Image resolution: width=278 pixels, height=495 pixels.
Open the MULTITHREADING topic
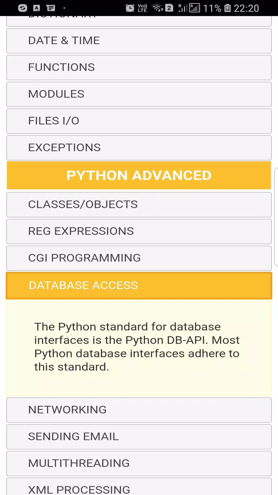(x=139, y=464)
